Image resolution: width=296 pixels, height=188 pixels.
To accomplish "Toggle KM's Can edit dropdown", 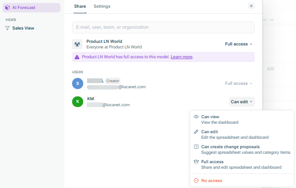I will coord(242,102).
